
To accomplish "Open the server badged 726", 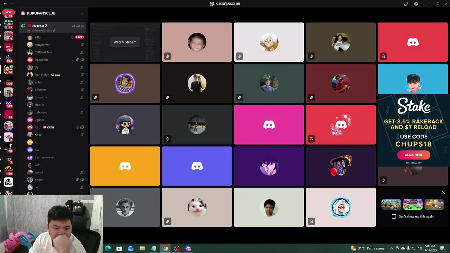I will [8, 47].
